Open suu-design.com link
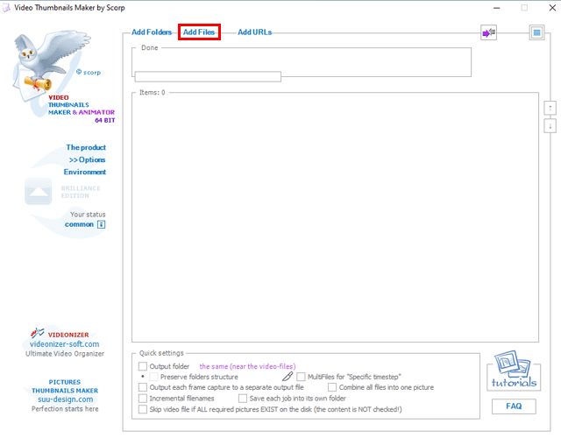The image size is (561, 438). pos(66,399)
